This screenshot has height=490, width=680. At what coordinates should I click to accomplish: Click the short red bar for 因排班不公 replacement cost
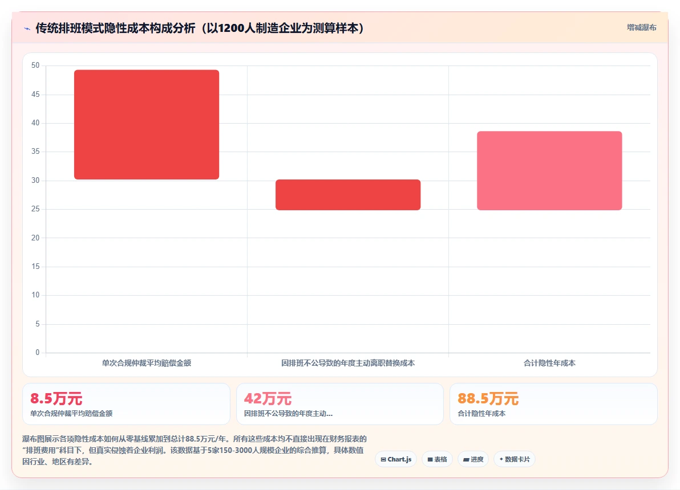coord(348,194)
